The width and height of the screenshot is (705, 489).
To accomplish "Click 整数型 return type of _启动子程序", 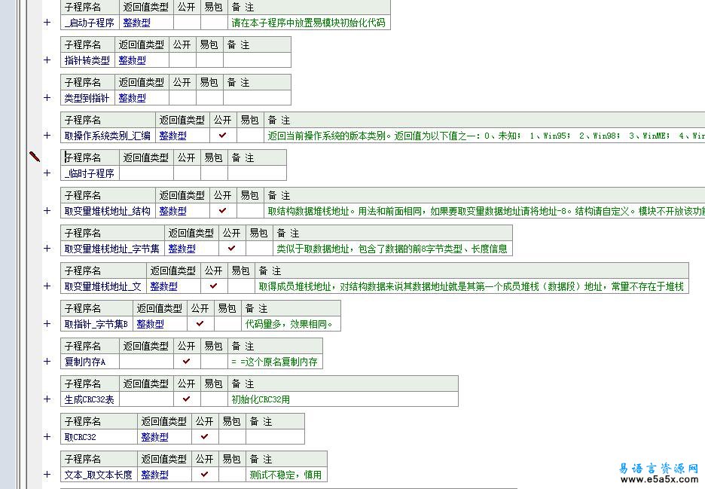I will (x=136, y=23).
